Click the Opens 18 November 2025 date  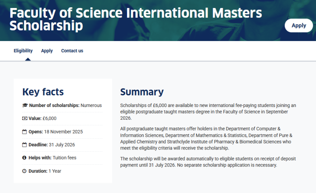point(63,132)
